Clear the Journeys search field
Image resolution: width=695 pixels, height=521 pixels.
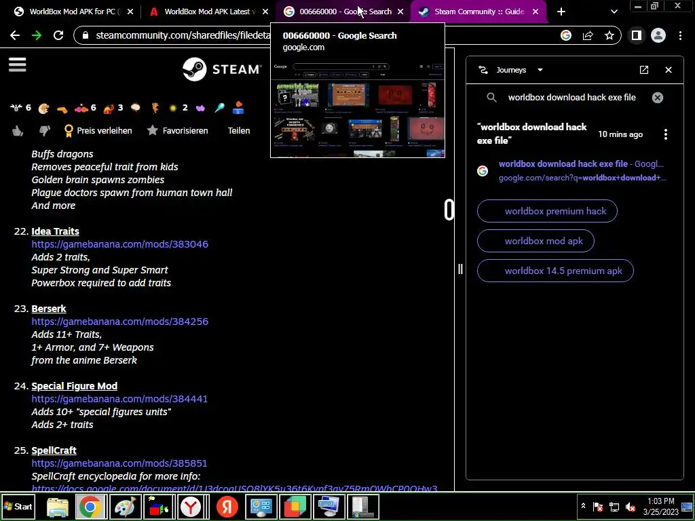(657, 98)
